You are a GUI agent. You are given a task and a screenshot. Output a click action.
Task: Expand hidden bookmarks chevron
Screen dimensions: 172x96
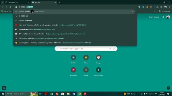click(x=155, y=11)
